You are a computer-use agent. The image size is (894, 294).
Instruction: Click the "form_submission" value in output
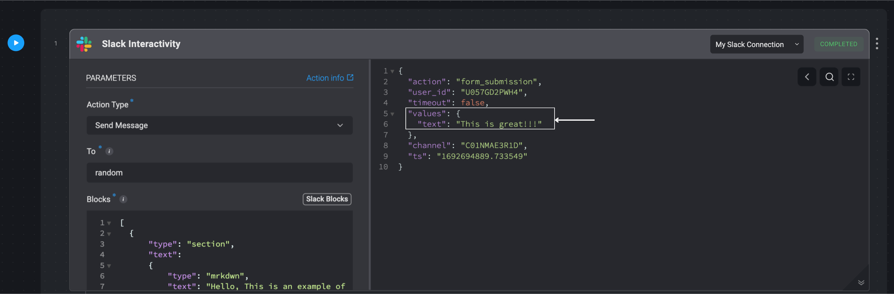(x=497, y=82)
